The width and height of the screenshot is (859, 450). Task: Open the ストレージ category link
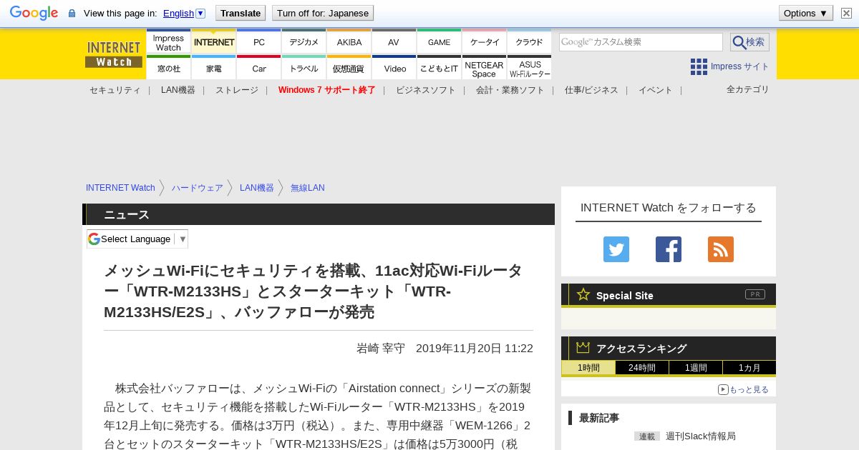tap(237, 90)
